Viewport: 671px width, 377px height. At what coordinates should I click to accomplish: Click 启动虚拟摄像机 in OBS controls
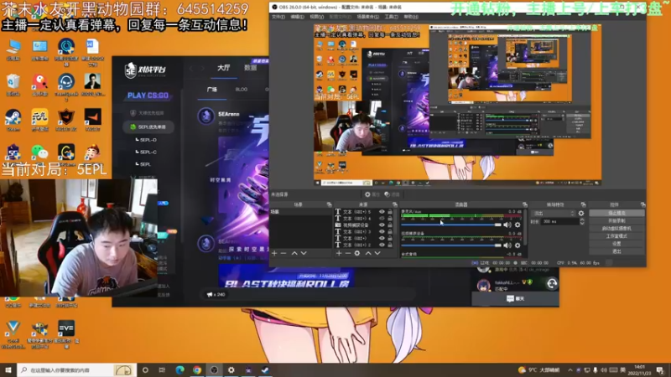point(616,228)
